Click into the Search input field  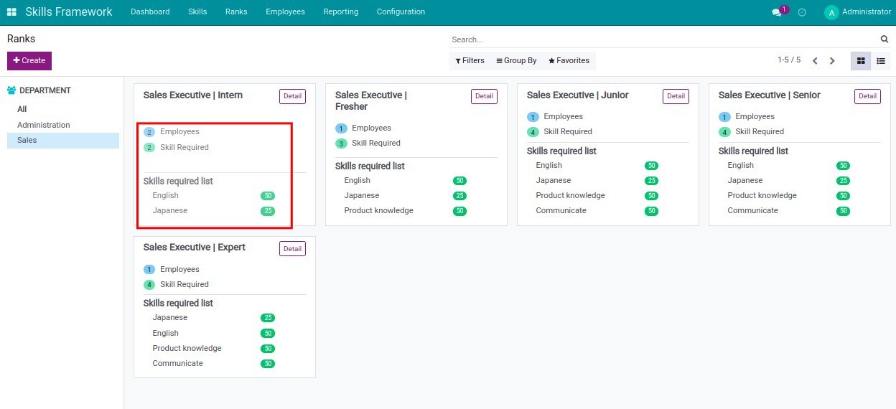661,39
